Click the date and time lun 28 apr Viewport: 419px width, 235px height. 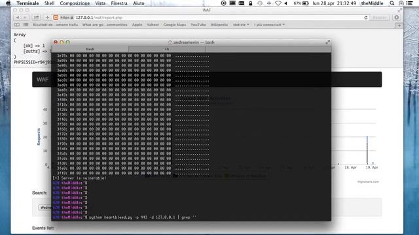pyautogui.click(x=335, y=3)
